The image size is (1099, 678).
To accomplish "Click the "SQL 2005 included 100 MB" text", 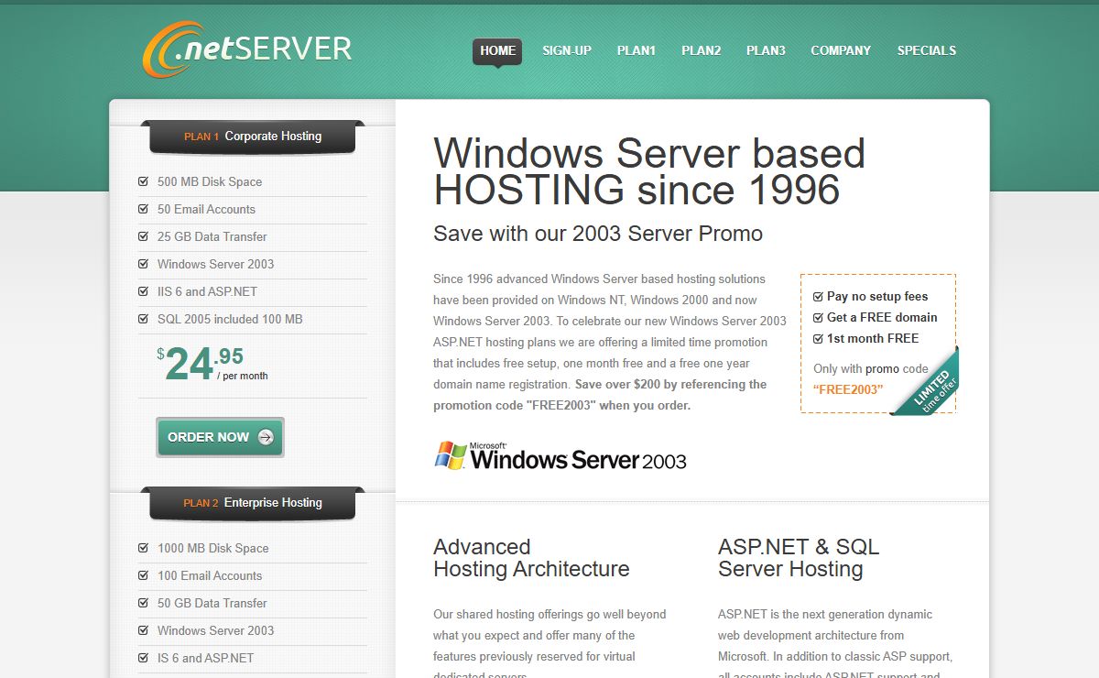I will (230, 319).
